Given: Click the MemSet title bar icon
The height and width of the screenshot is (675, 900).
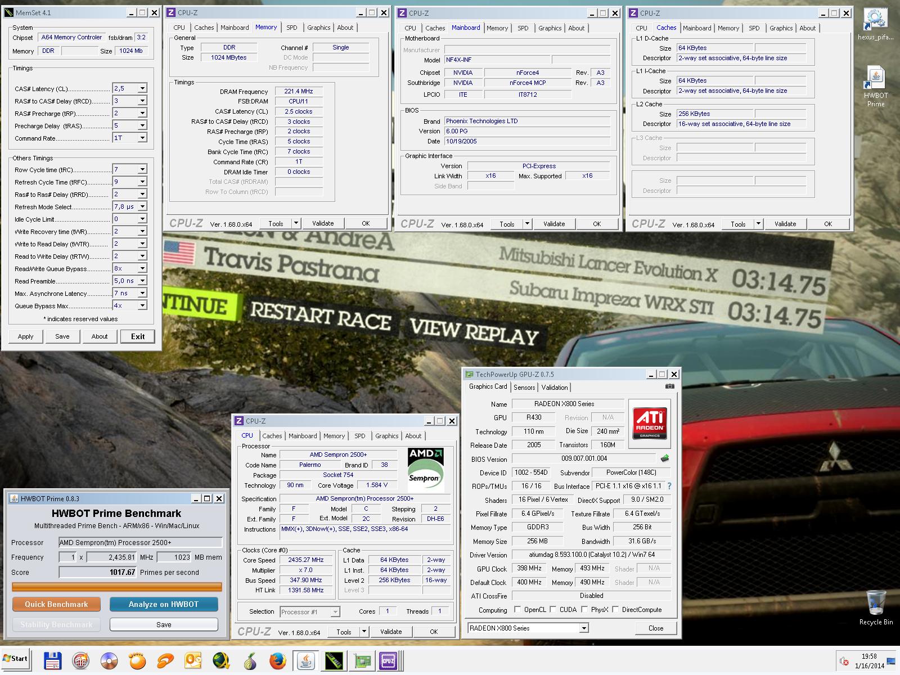Looking at the screenshot, I should [8, 12].
